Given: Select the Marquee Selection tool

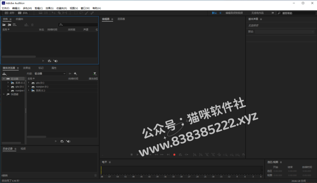Looking at the screenshot, I should pos(76,13).
